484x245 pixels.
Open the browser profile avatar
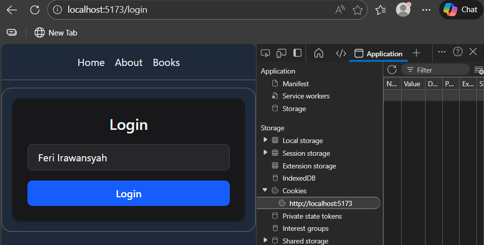point(403,10)
